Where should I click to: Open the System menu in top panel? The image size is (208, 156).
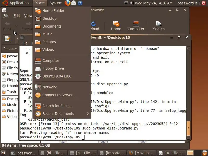(56, 3)
